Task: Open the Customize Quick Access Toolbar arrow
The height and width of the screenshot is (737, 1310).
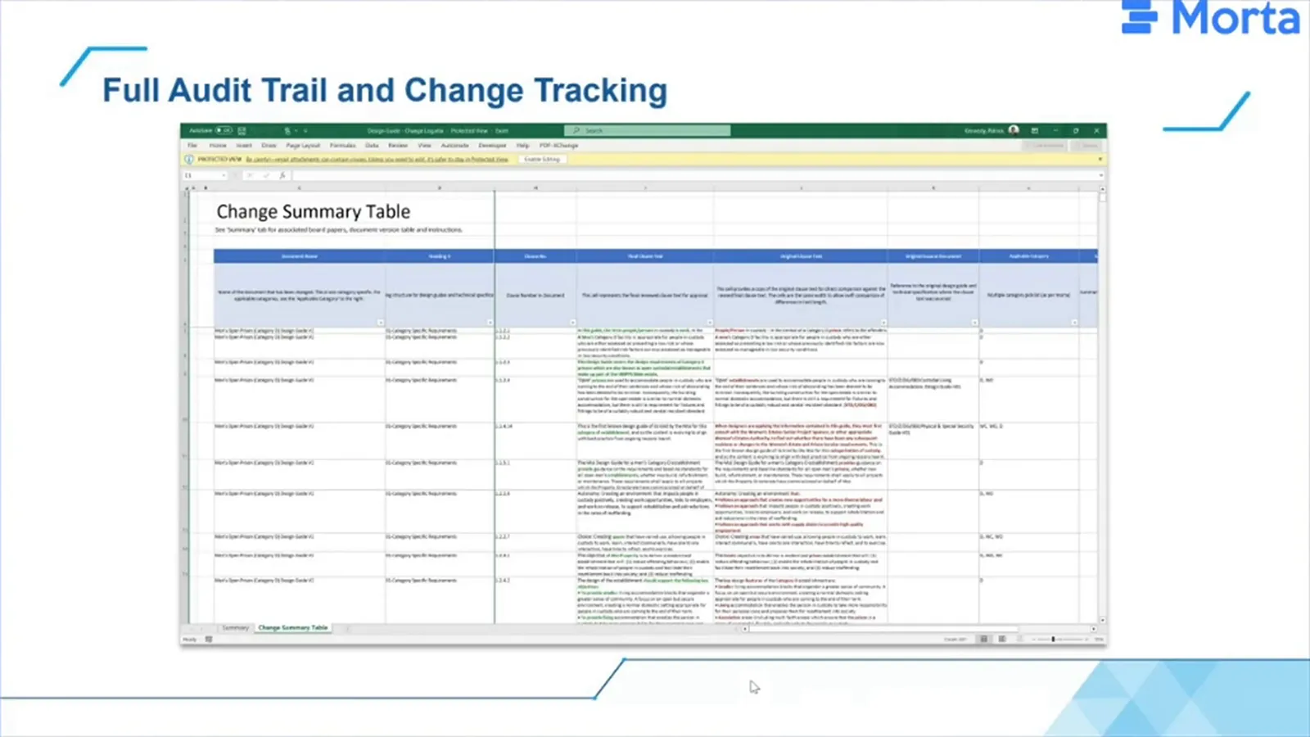Action: [x=305, y=130]
